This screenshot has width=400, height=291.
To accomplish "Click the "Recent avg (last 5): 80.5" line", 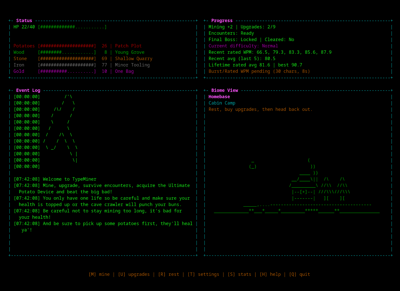I will pos(242,59).
